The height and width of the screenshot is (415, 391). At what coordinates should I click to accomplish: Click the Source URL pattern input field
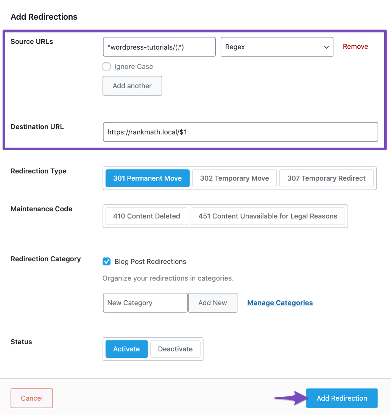coord(159,47)
